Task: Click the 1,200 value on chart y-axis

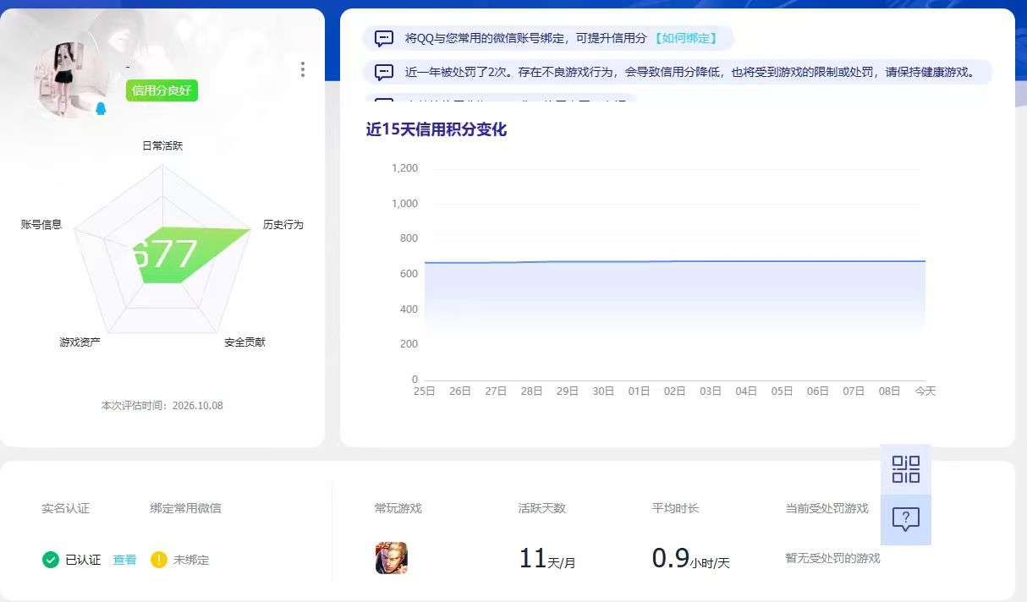Action: tap(404, 168)
